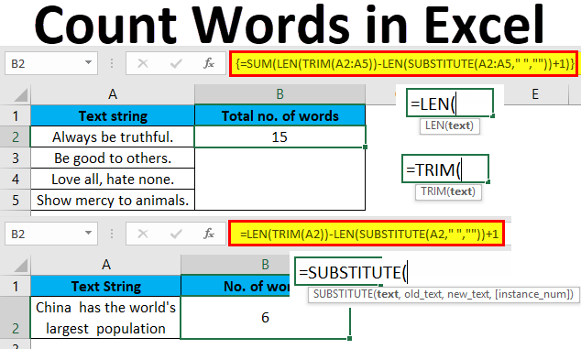Screen dimensions: 581x349
Task: Click the LEN(TRIM(A2)) formula in lower bar
Action: point(367,234)
